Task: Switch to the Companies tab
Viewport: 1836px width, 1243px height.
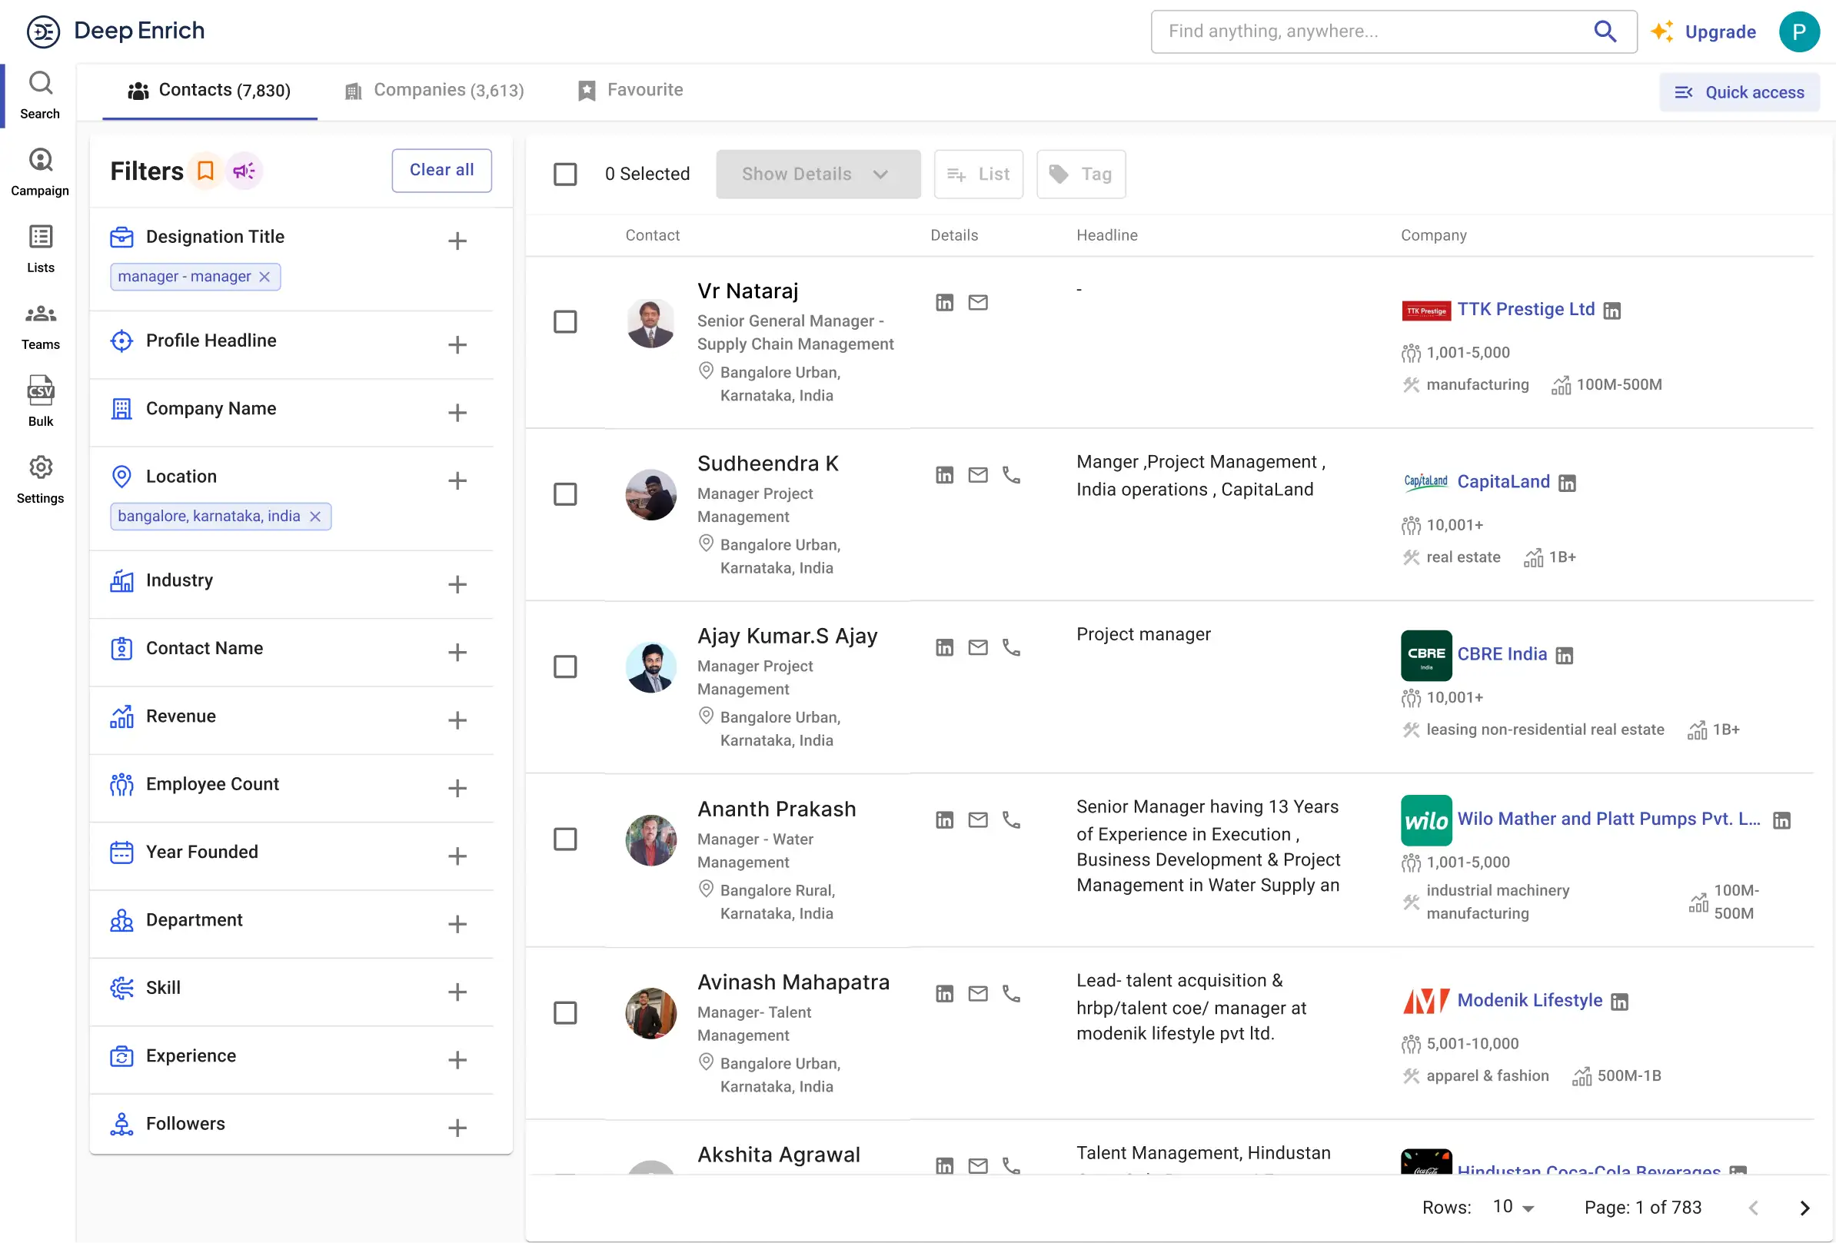Action: coord(434,90)
